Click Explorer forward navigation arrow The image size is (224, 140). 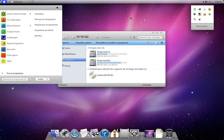[65, 37]
